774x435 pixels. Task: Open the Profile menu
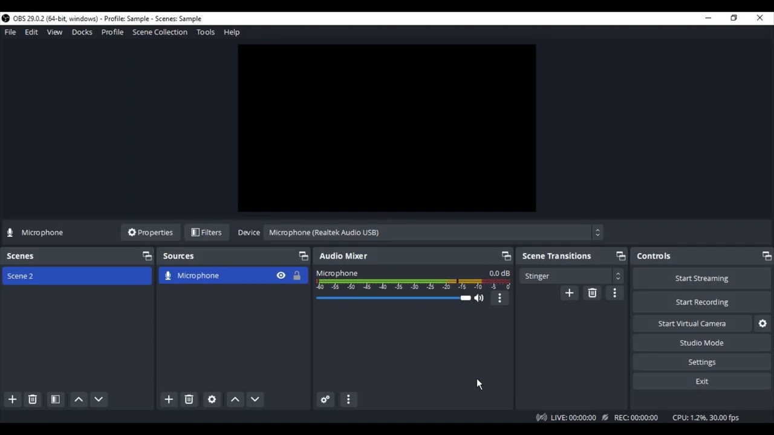[112, 32]
